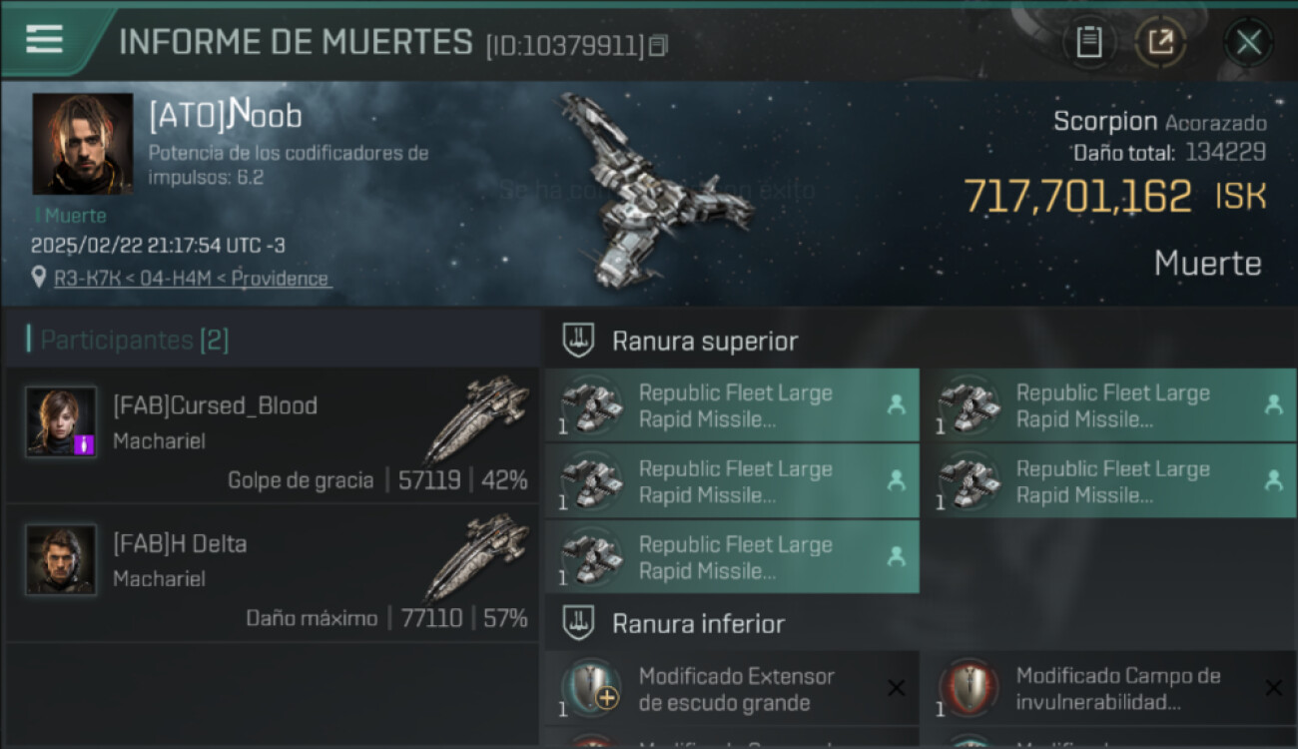1298x749 pixels.
Task: Click the pilot icon on the first missile launcher
Action: tap(896, 405)
